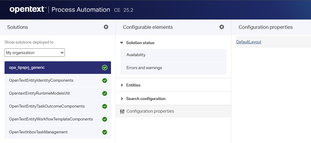311x143 pixels.
Task: Open Configurable elements gear settings
Action: (222, 27)
